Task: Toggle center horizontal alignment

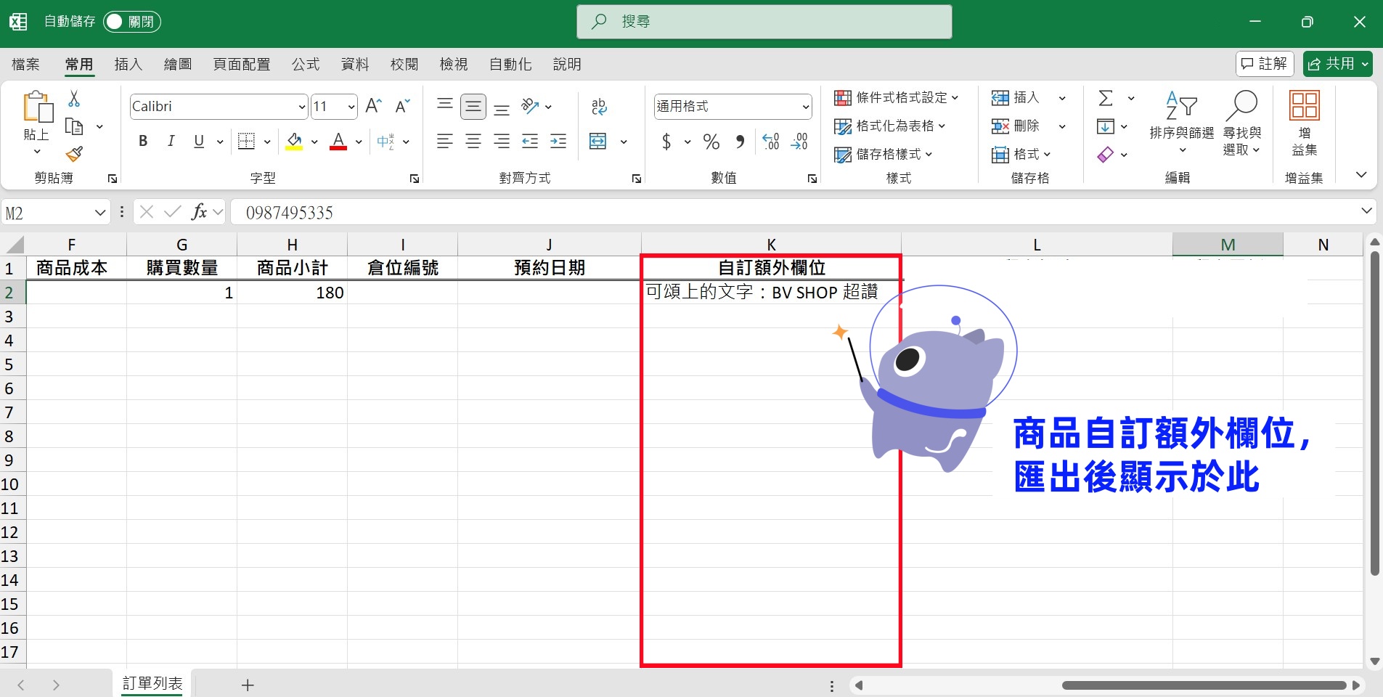Action: [473, 142]
